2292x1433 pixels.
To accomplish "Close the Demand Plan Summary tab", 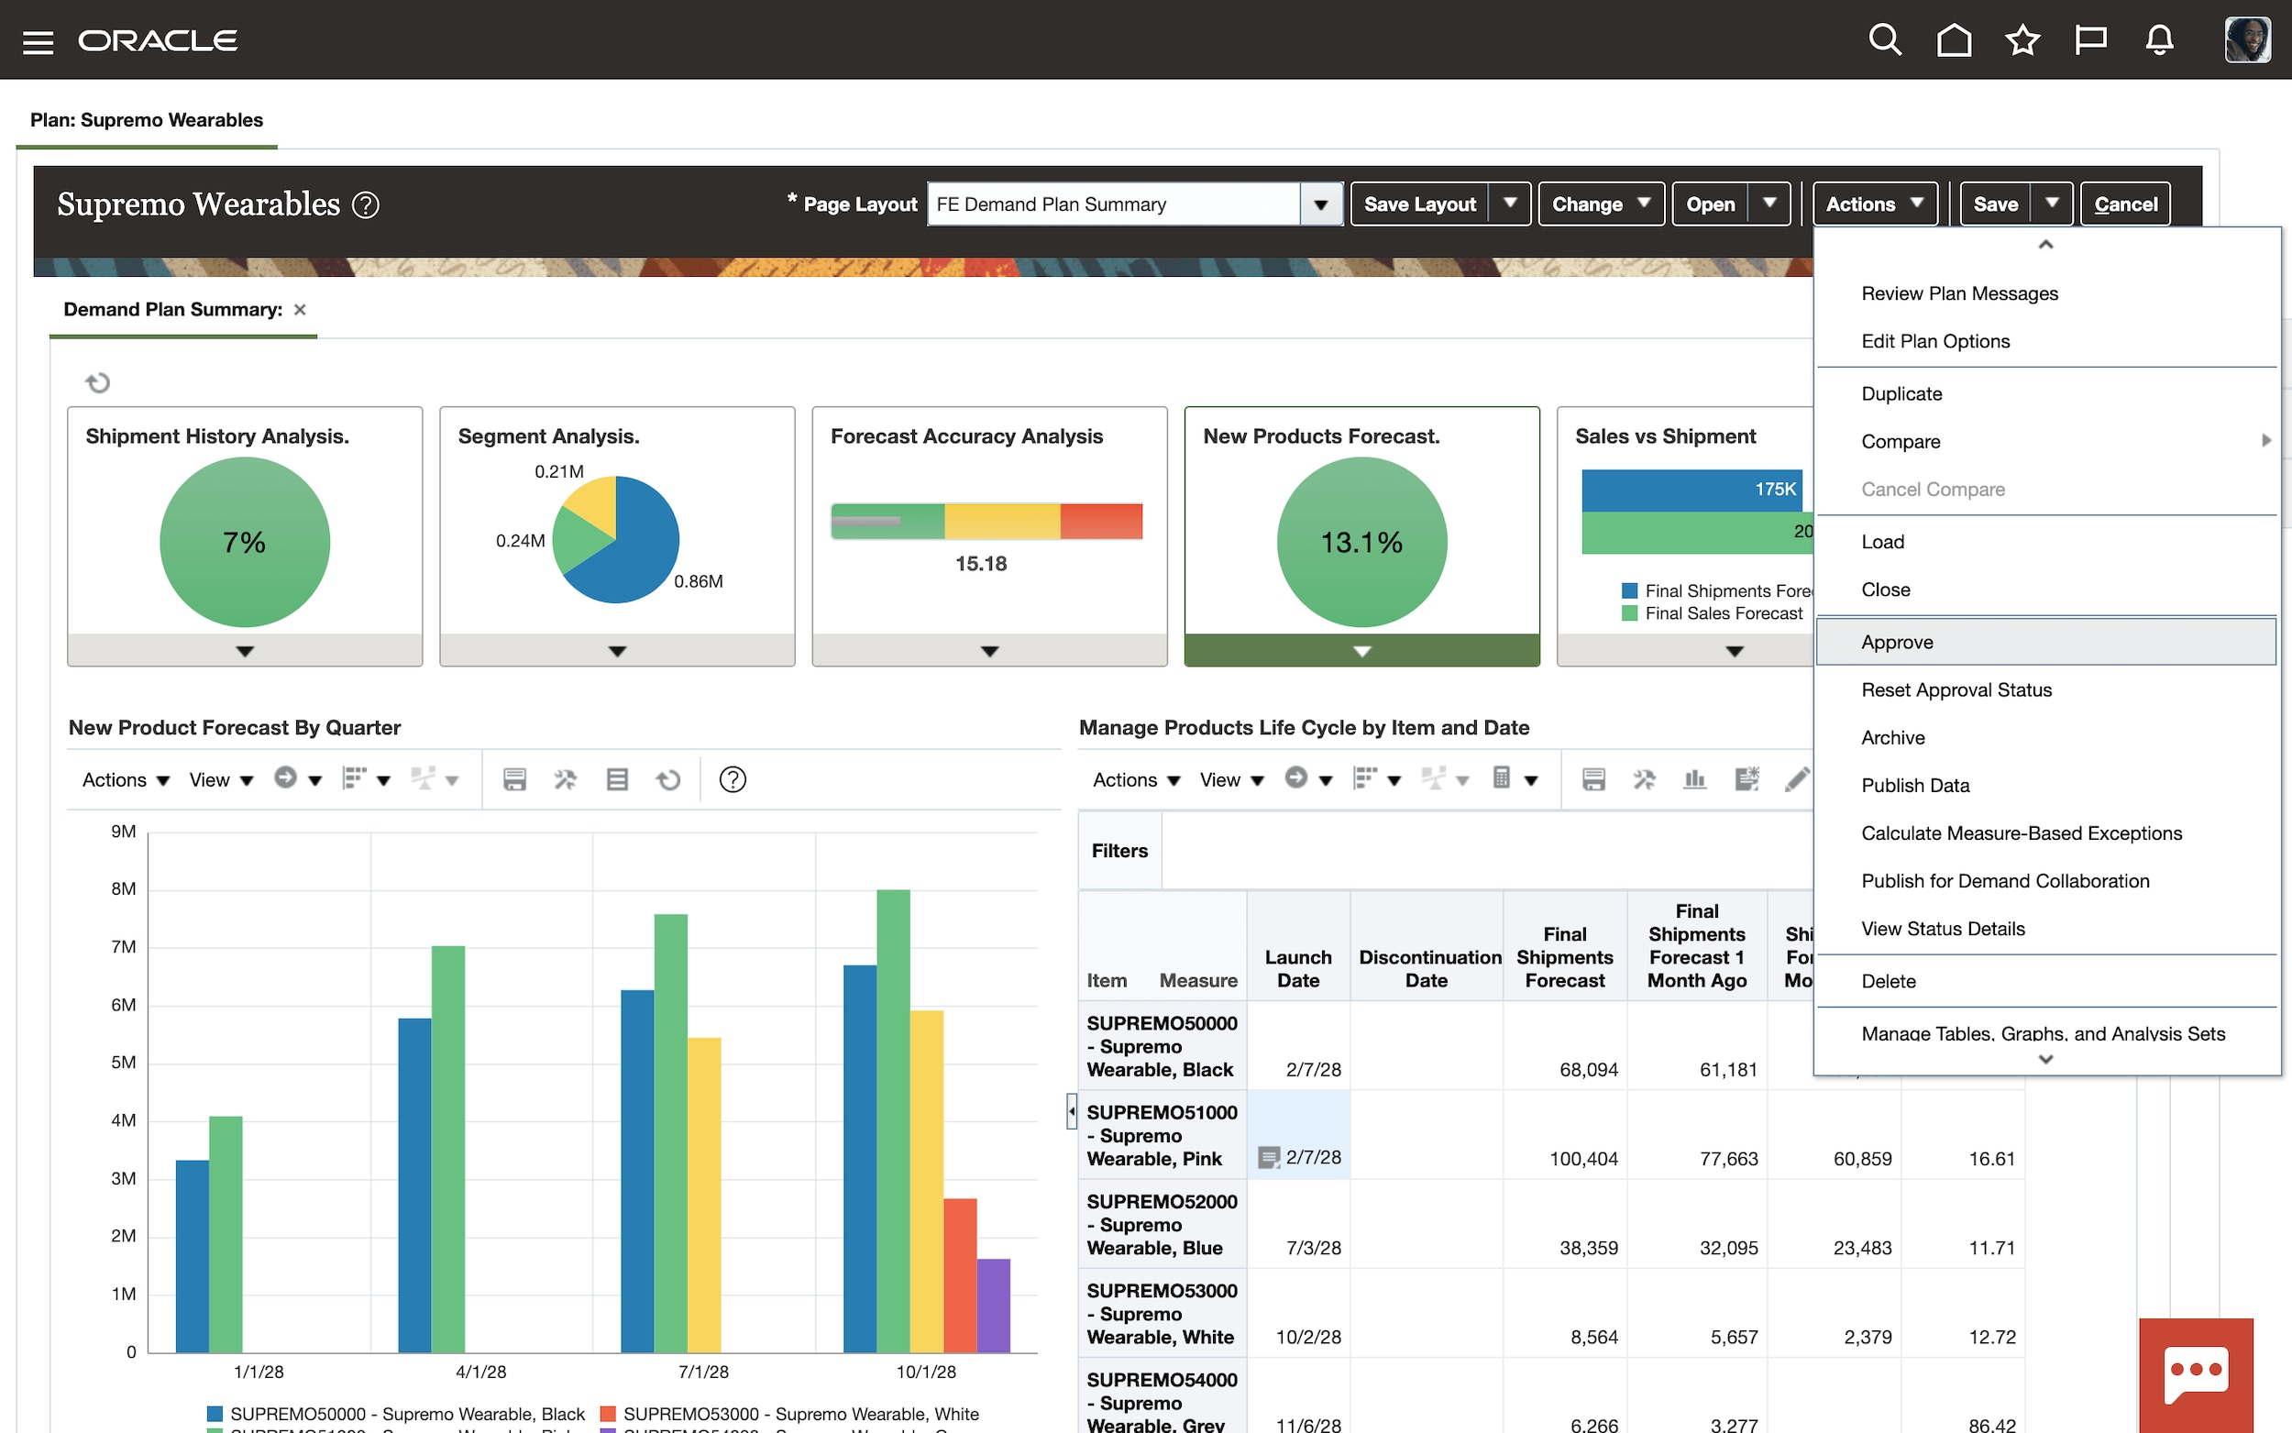I will (x=300, y=309).
